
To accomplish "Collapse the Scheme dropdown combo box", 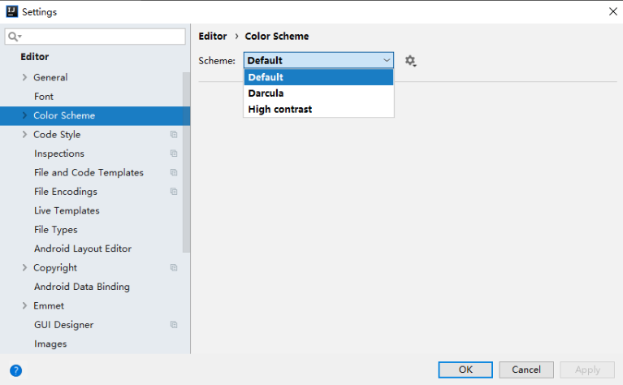I will tap(387, 60).
